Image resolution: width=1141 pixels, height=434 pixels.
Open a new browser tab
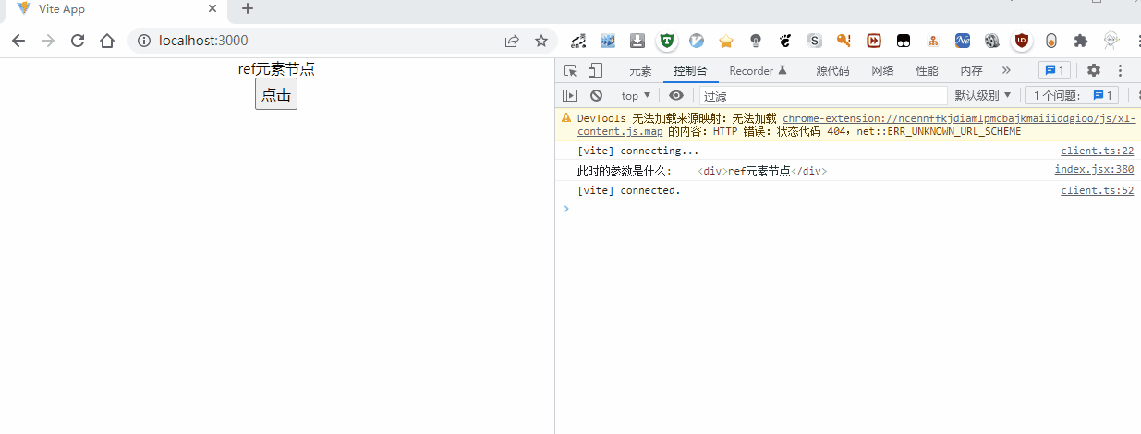(x=248, y=9)
